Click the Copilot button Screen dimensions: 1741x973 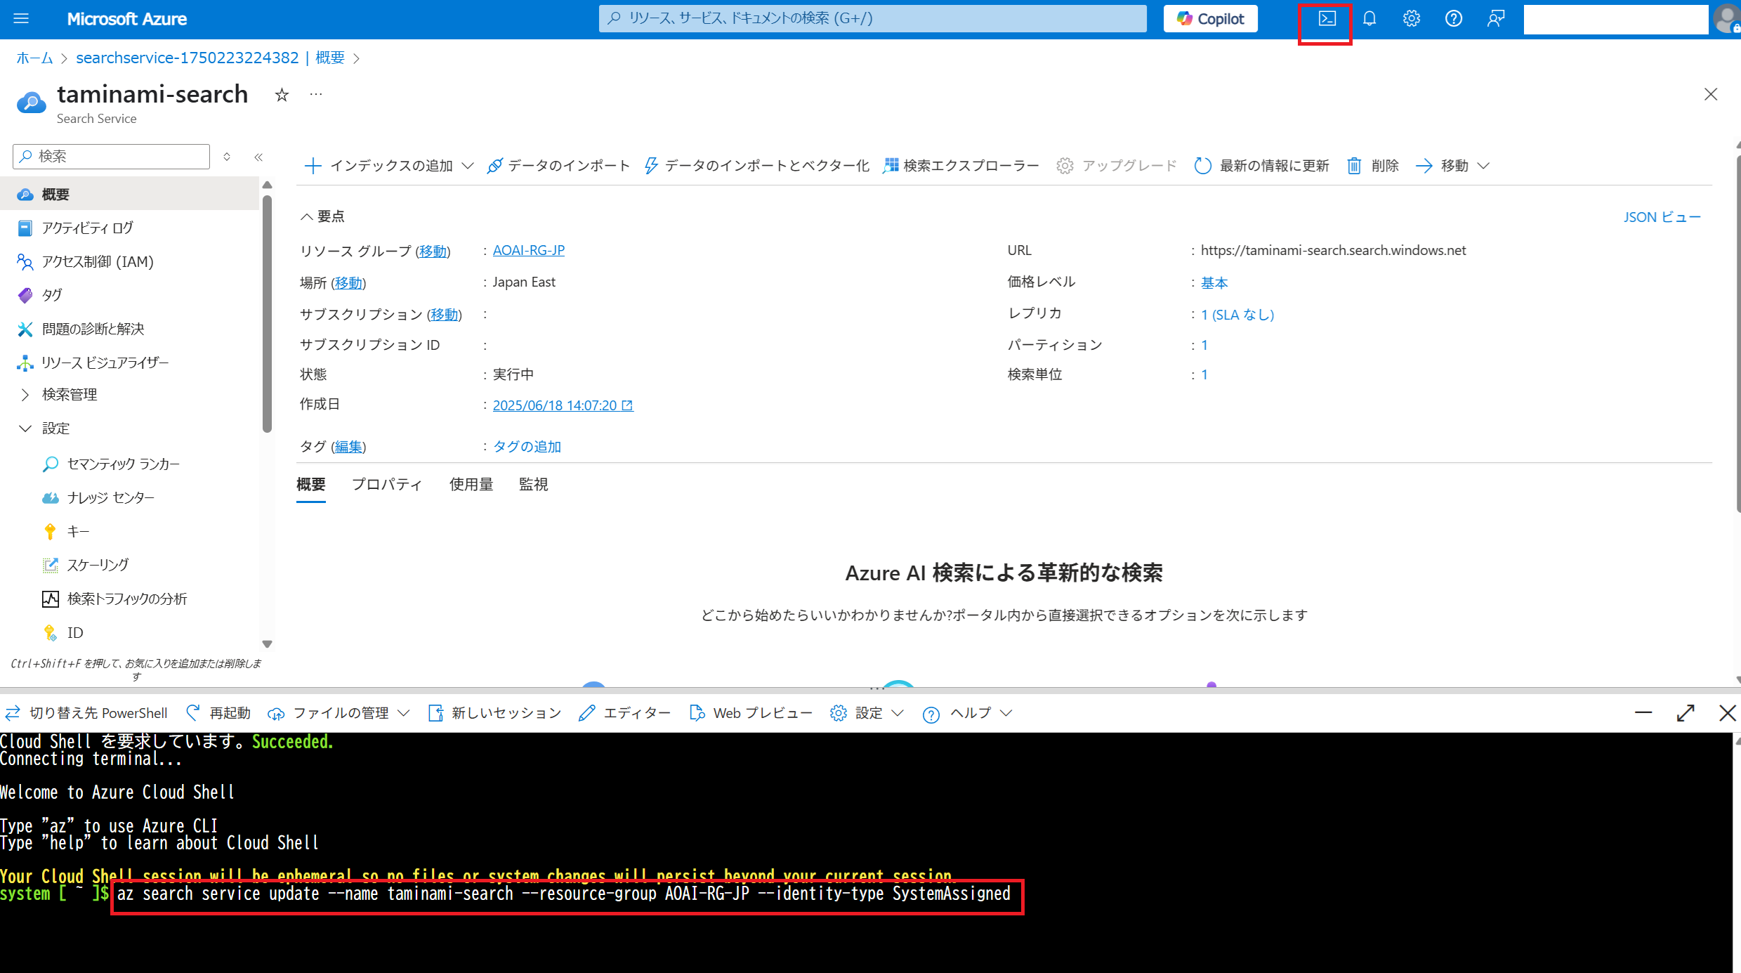tap(1211, 19)
